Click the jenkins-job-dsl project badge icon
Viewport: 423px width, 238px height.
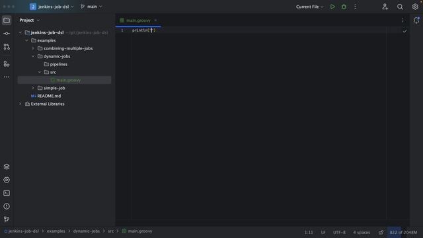click(x=33, y=7)
